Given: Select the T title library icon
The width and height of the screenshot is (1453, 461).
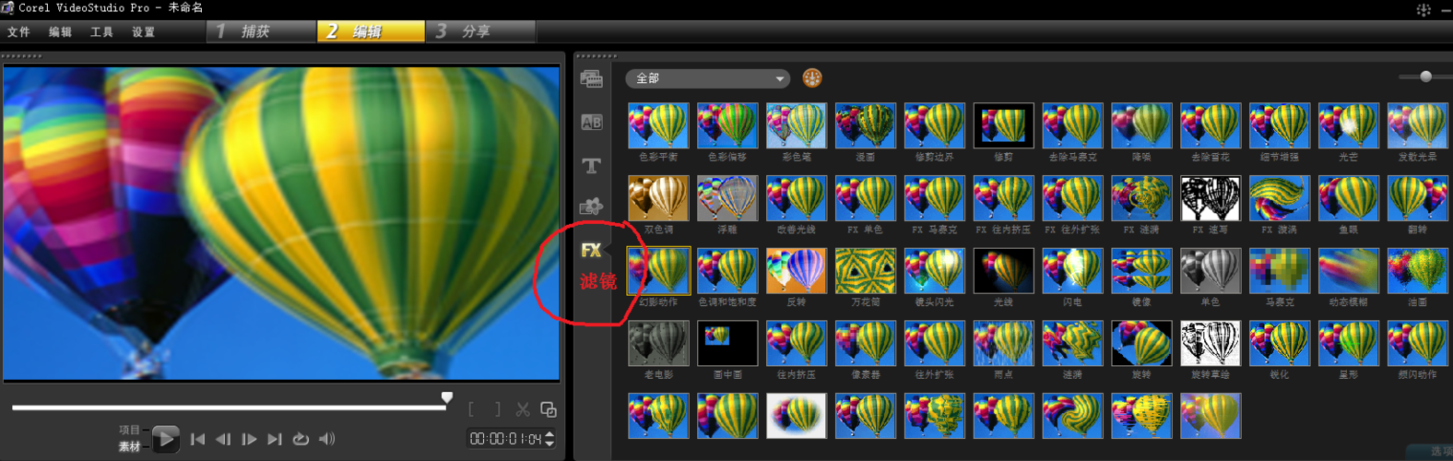Looking at the screenshot, I should point(591,165).
